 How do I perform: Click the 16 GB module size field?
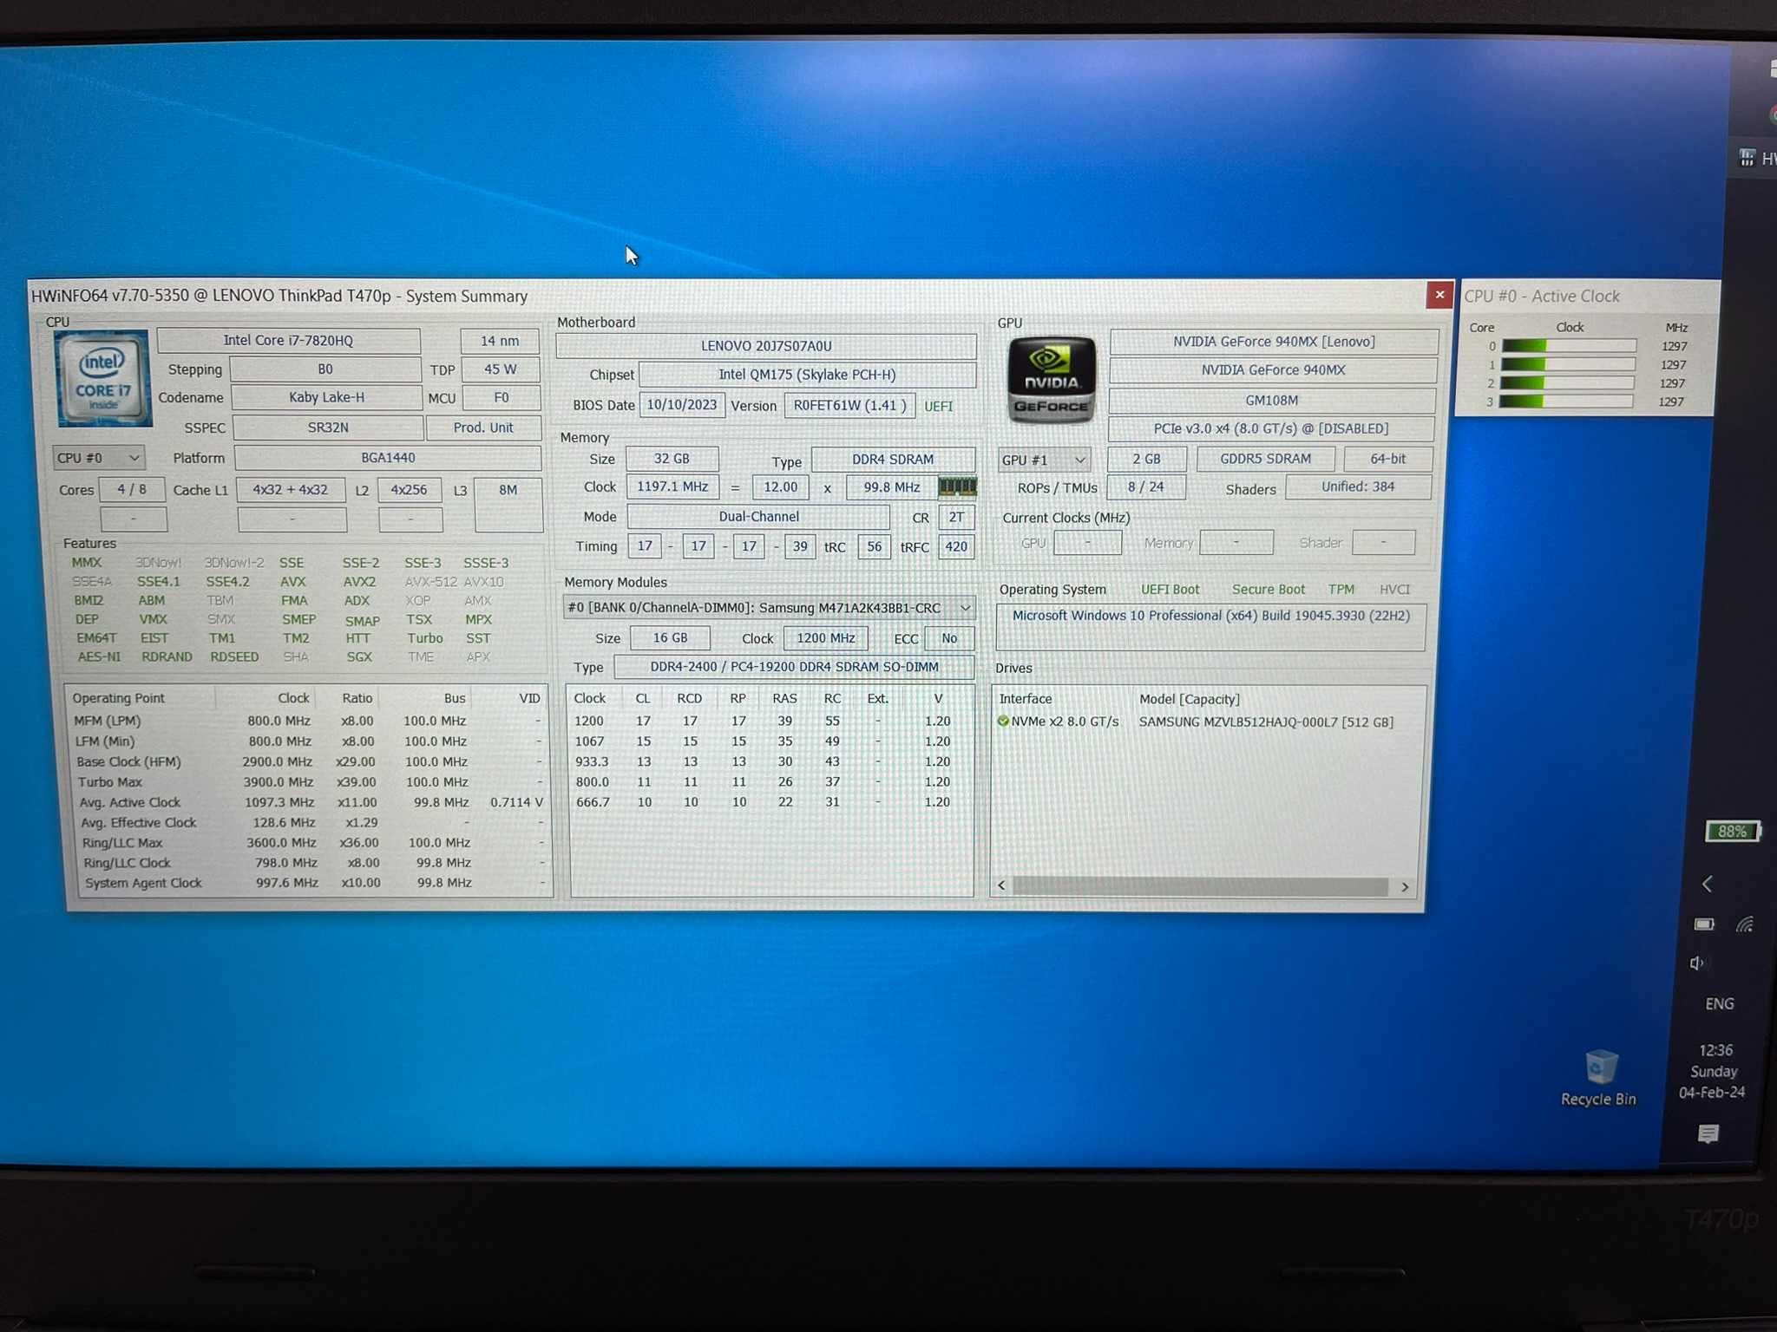point(670,638)
